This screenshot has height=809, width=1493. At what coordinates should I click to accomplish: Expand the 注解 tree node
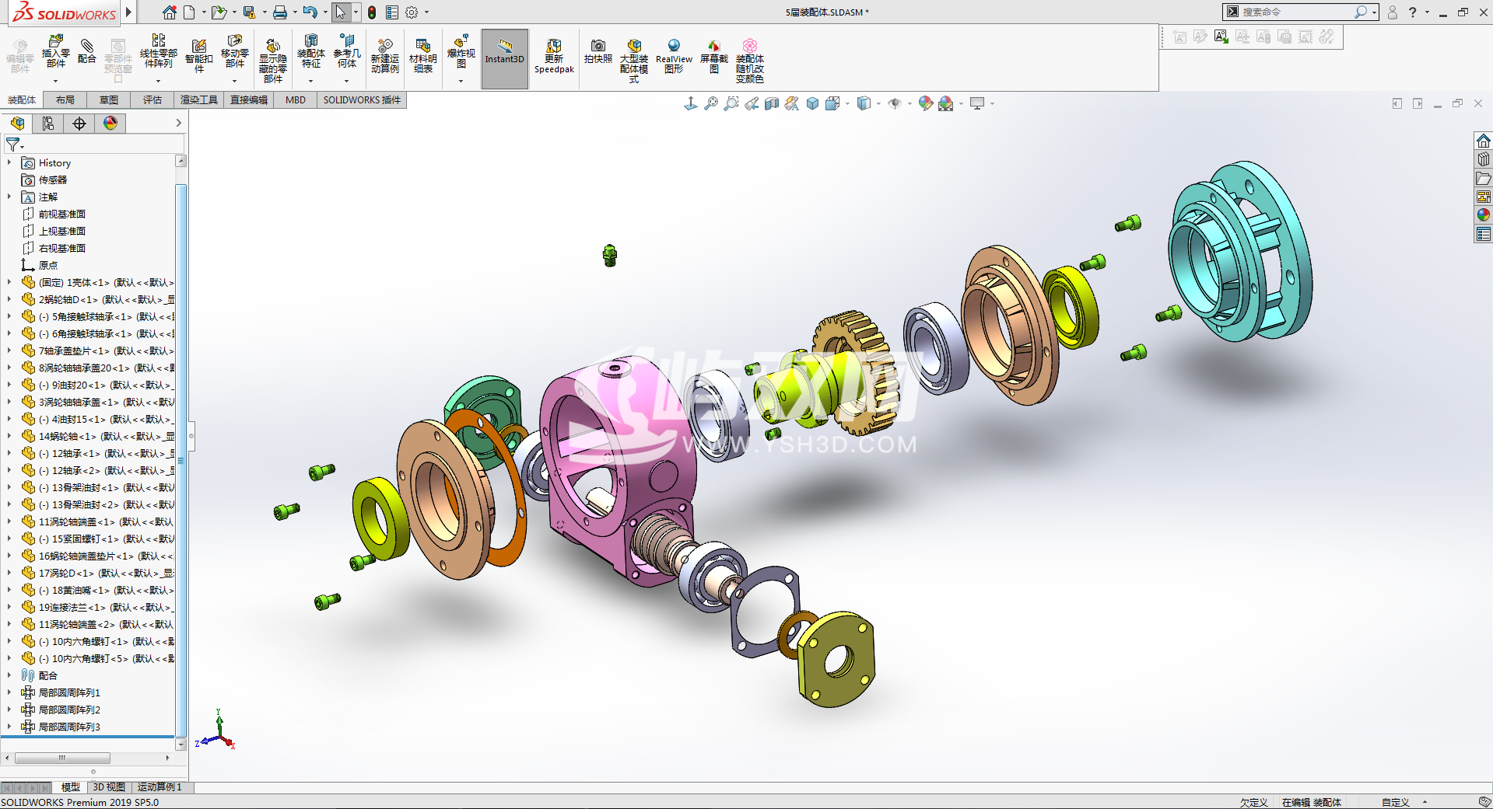[9, 197]
